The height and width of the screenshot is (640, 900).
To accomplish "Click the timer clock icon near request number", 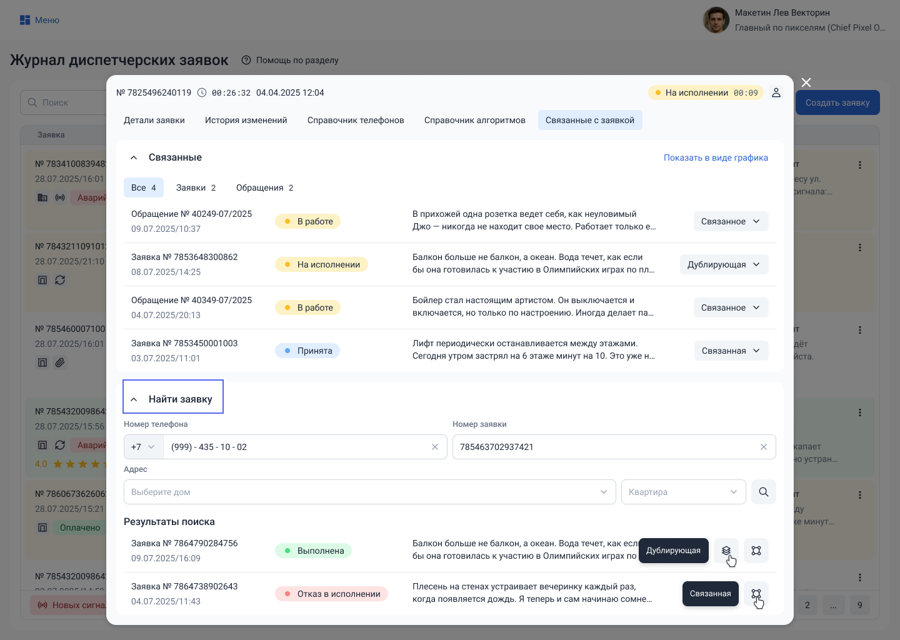I will 202,92.
